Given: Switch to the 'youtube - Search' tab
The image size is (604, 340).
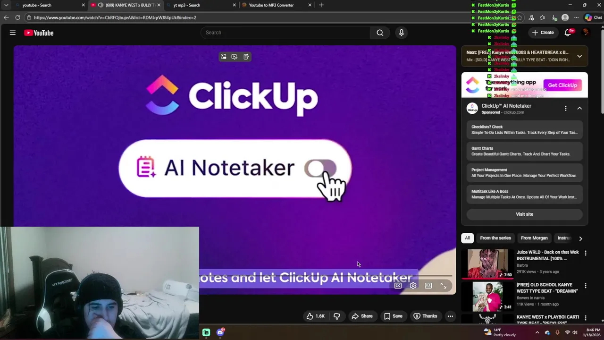Looking at the screenshot, I should 50,5.
